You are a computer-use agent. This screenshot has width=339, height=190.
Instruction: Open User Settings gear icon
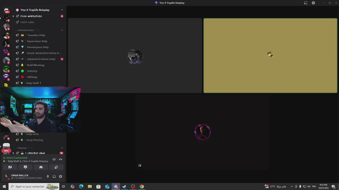[x=61, y=177]
